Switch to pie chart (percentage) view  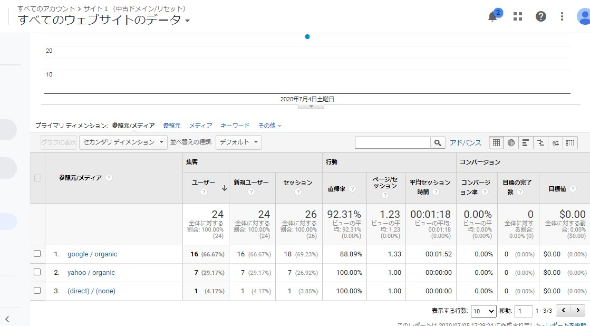coord(511,142)
